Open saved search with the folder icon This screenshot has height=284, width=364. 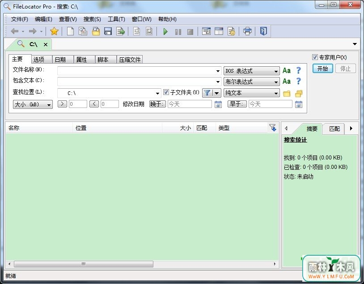96,31
